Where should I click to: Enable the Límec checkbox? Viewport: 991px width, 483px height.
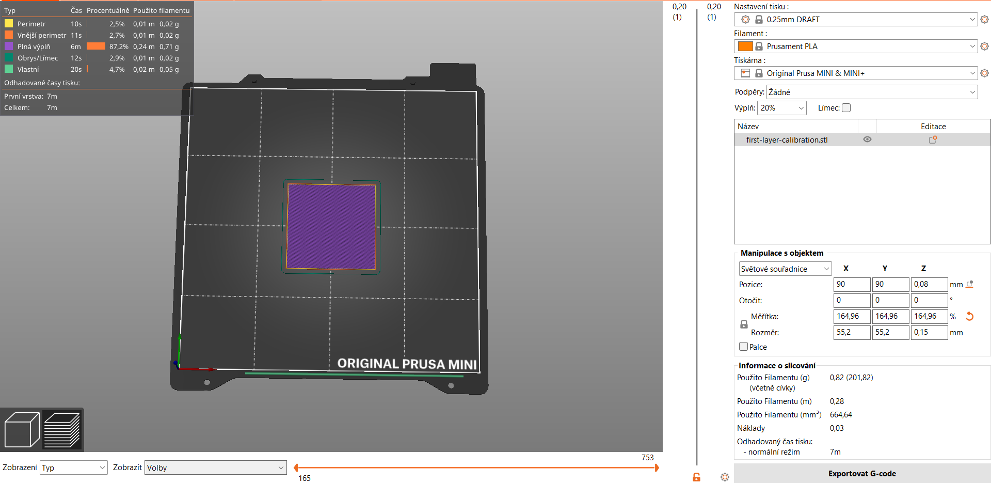click(846, 107)
